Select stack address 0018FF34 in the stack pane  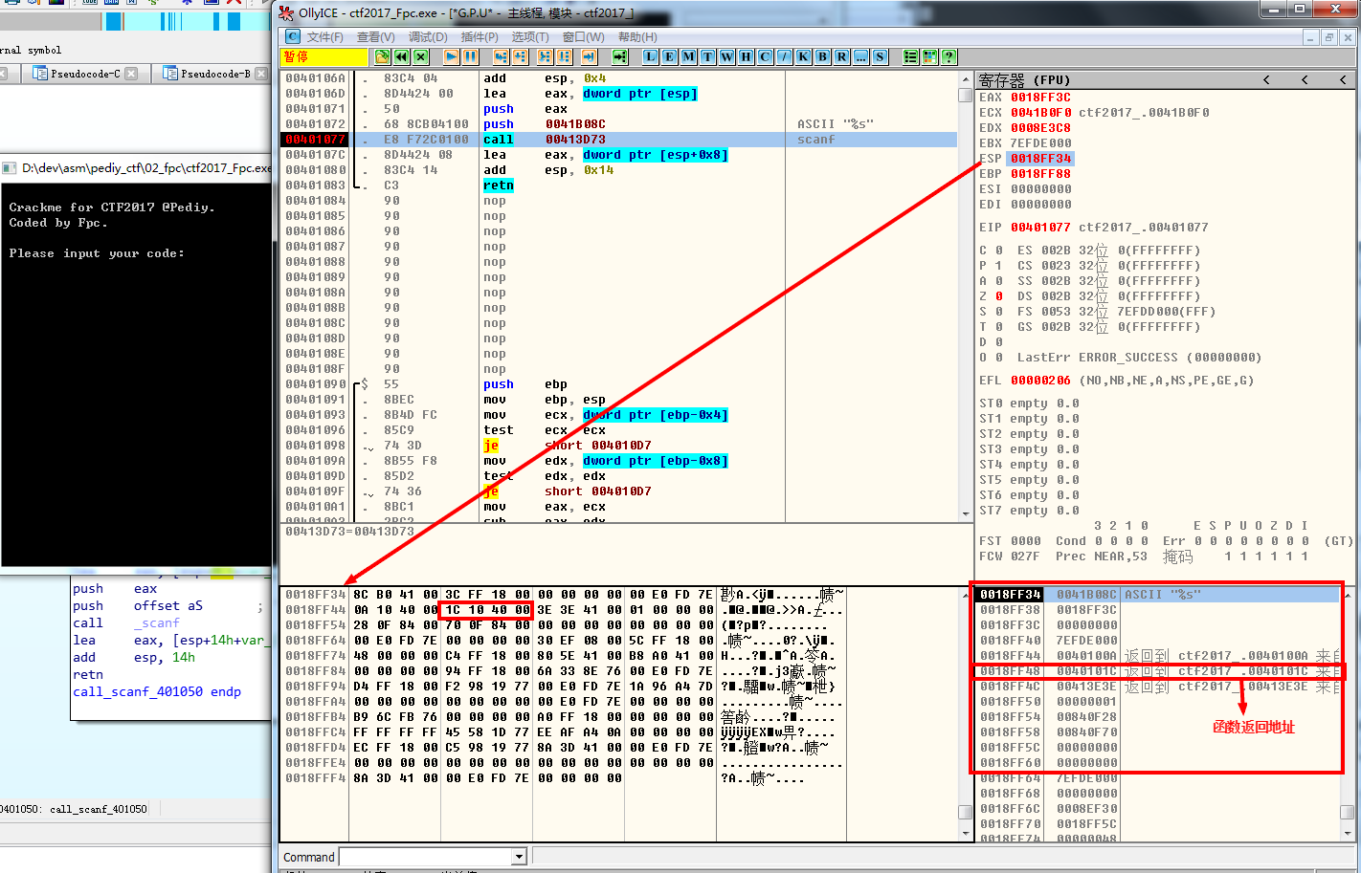[x=1010, y=595]
